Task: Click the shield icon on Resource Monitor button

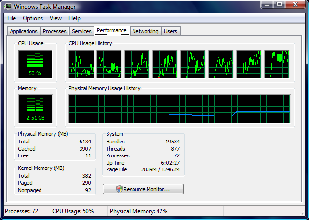Action: (120, 189)
